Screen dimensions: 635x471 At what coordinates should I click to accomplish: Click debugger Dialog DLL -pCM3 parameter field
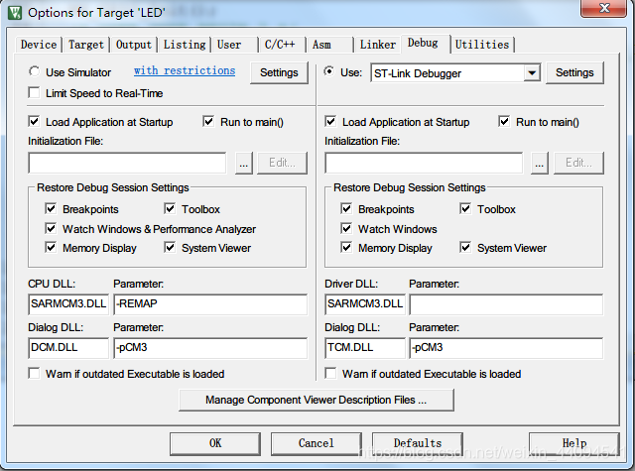pos(506,348)
